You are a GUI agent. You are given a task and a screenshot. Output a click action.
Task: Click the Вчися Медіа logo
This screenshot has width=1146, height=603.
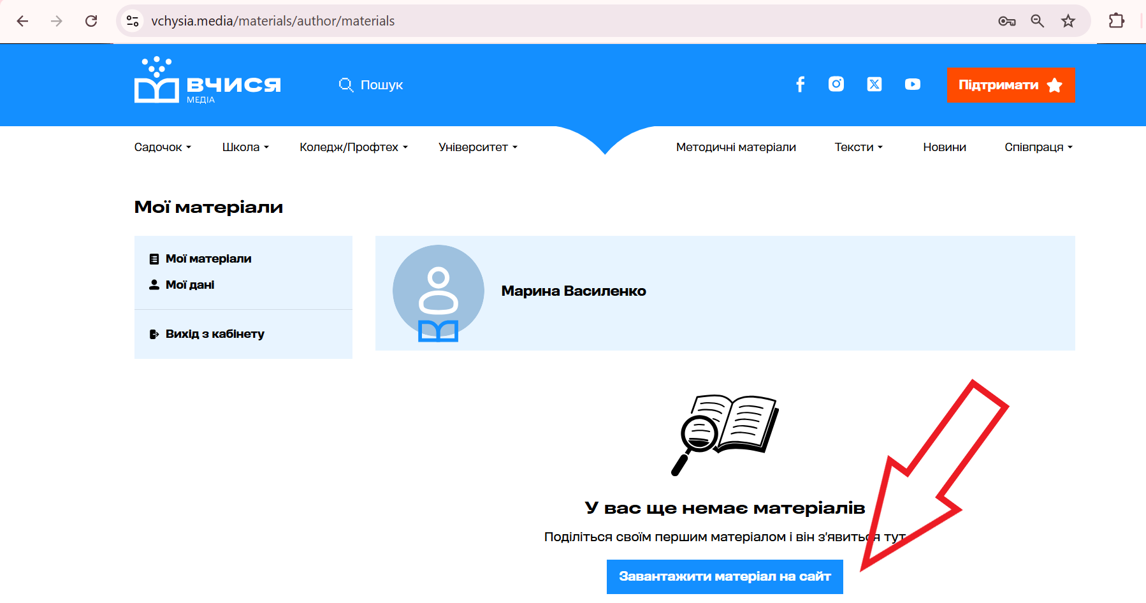pos(208,80)
